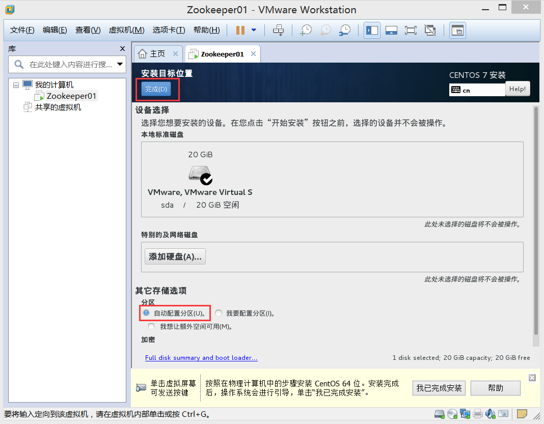Enter full screen mode icon
Viewport: 544px width, 424px height.
411,30
